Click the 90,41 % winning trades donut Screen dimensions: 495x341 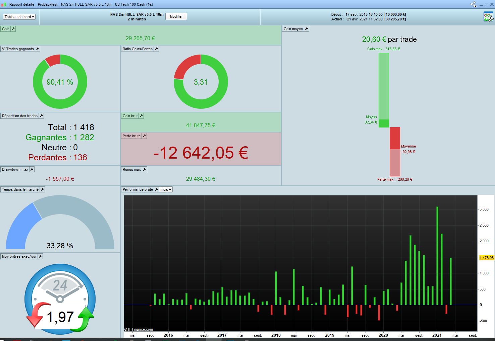60,82
